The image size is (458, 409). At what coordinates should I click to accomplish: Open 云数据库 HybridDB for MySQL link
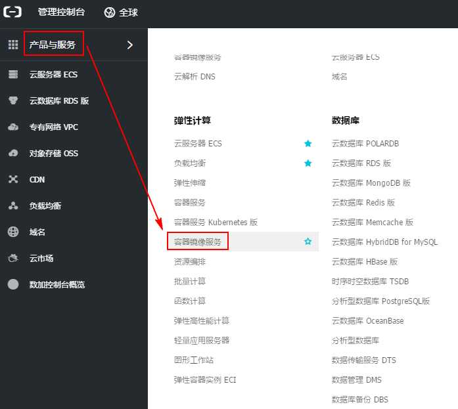coord(384,242)
